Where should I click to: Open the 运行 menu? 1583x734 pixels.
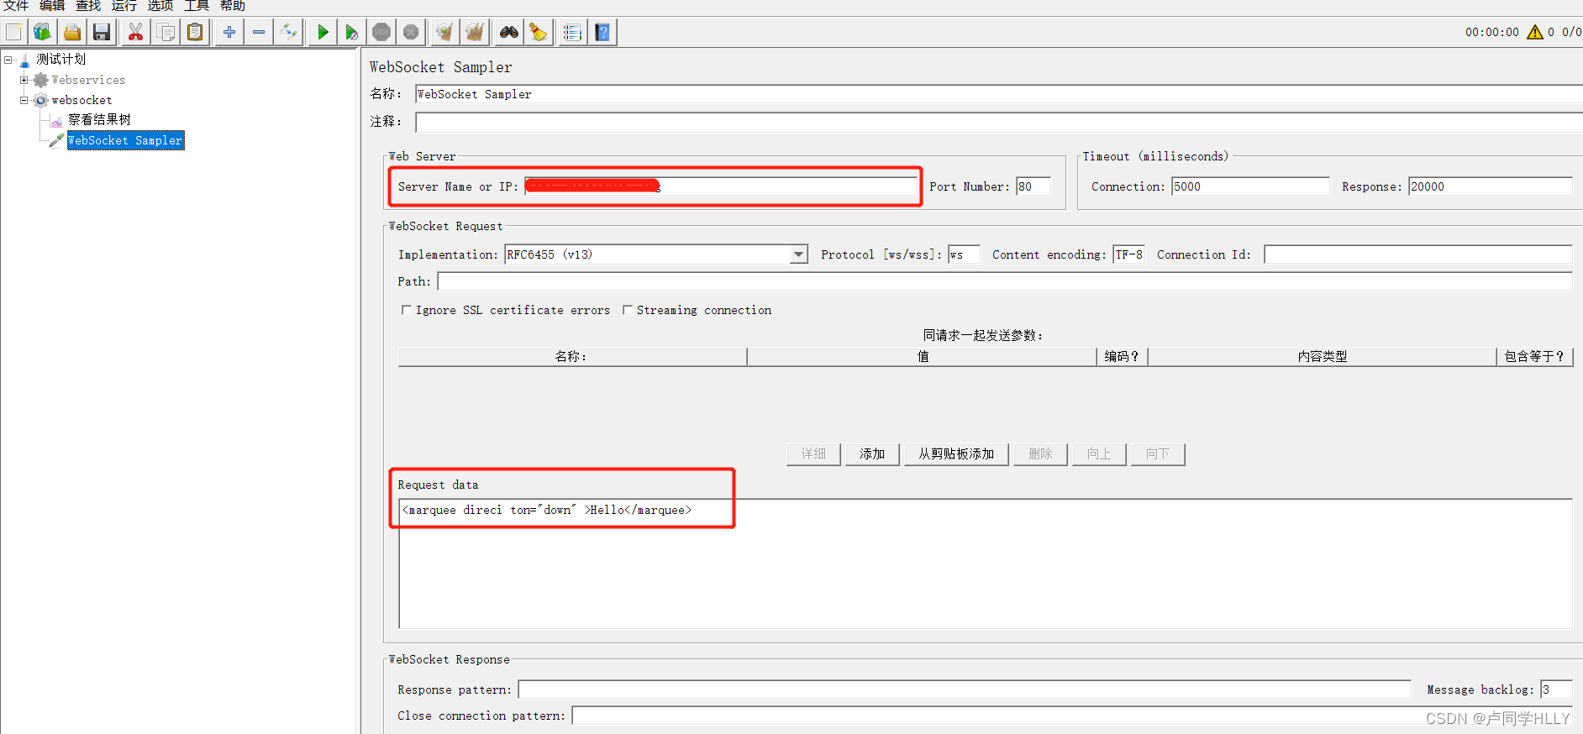(x=124, y=6)
